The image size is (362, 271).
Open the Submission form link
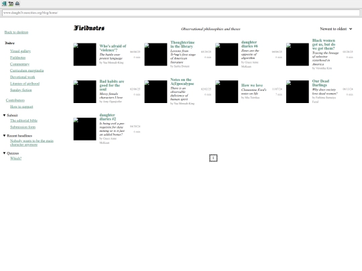pos(23,127)
